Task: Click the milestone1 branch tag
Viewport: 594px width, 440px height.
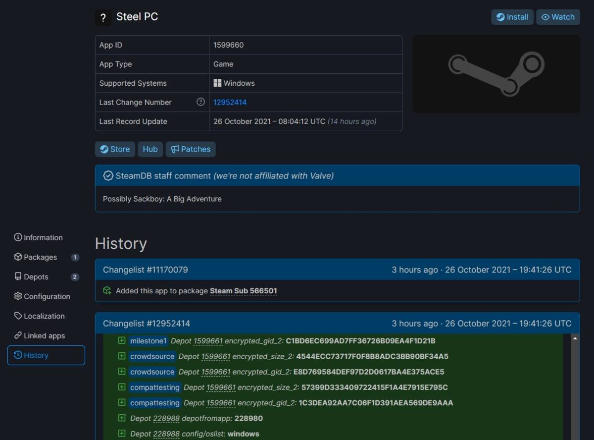Action: pyautogui.click(x=148, y=341)
